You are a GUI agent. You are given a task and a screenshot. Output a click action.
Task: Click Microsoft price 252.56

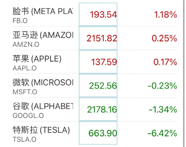click(x=103, y=86)
